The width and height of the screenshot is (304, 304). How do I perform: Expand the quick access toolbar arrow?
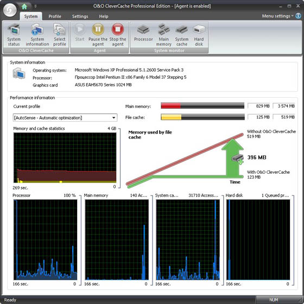pyautogui.click(x=35, y=7)
